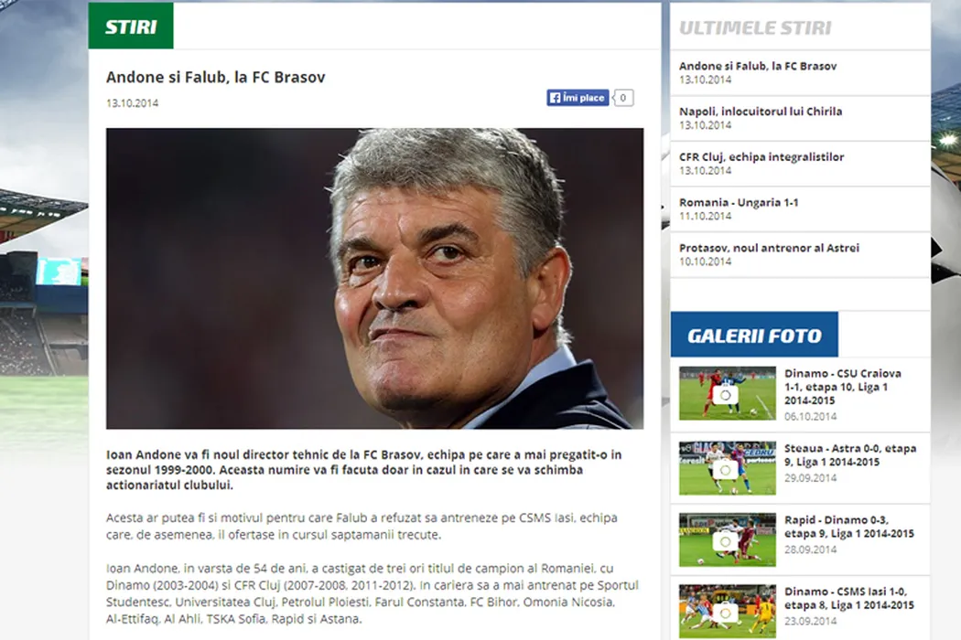
Task: Open the camera icon on Dinamo - CSU Craiova thumbnail
Action: pyautogui.click(x=726, y=394)
